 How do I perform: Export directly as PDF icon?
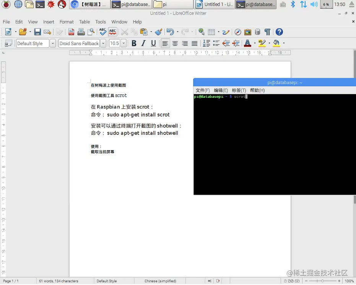(71, 32)
